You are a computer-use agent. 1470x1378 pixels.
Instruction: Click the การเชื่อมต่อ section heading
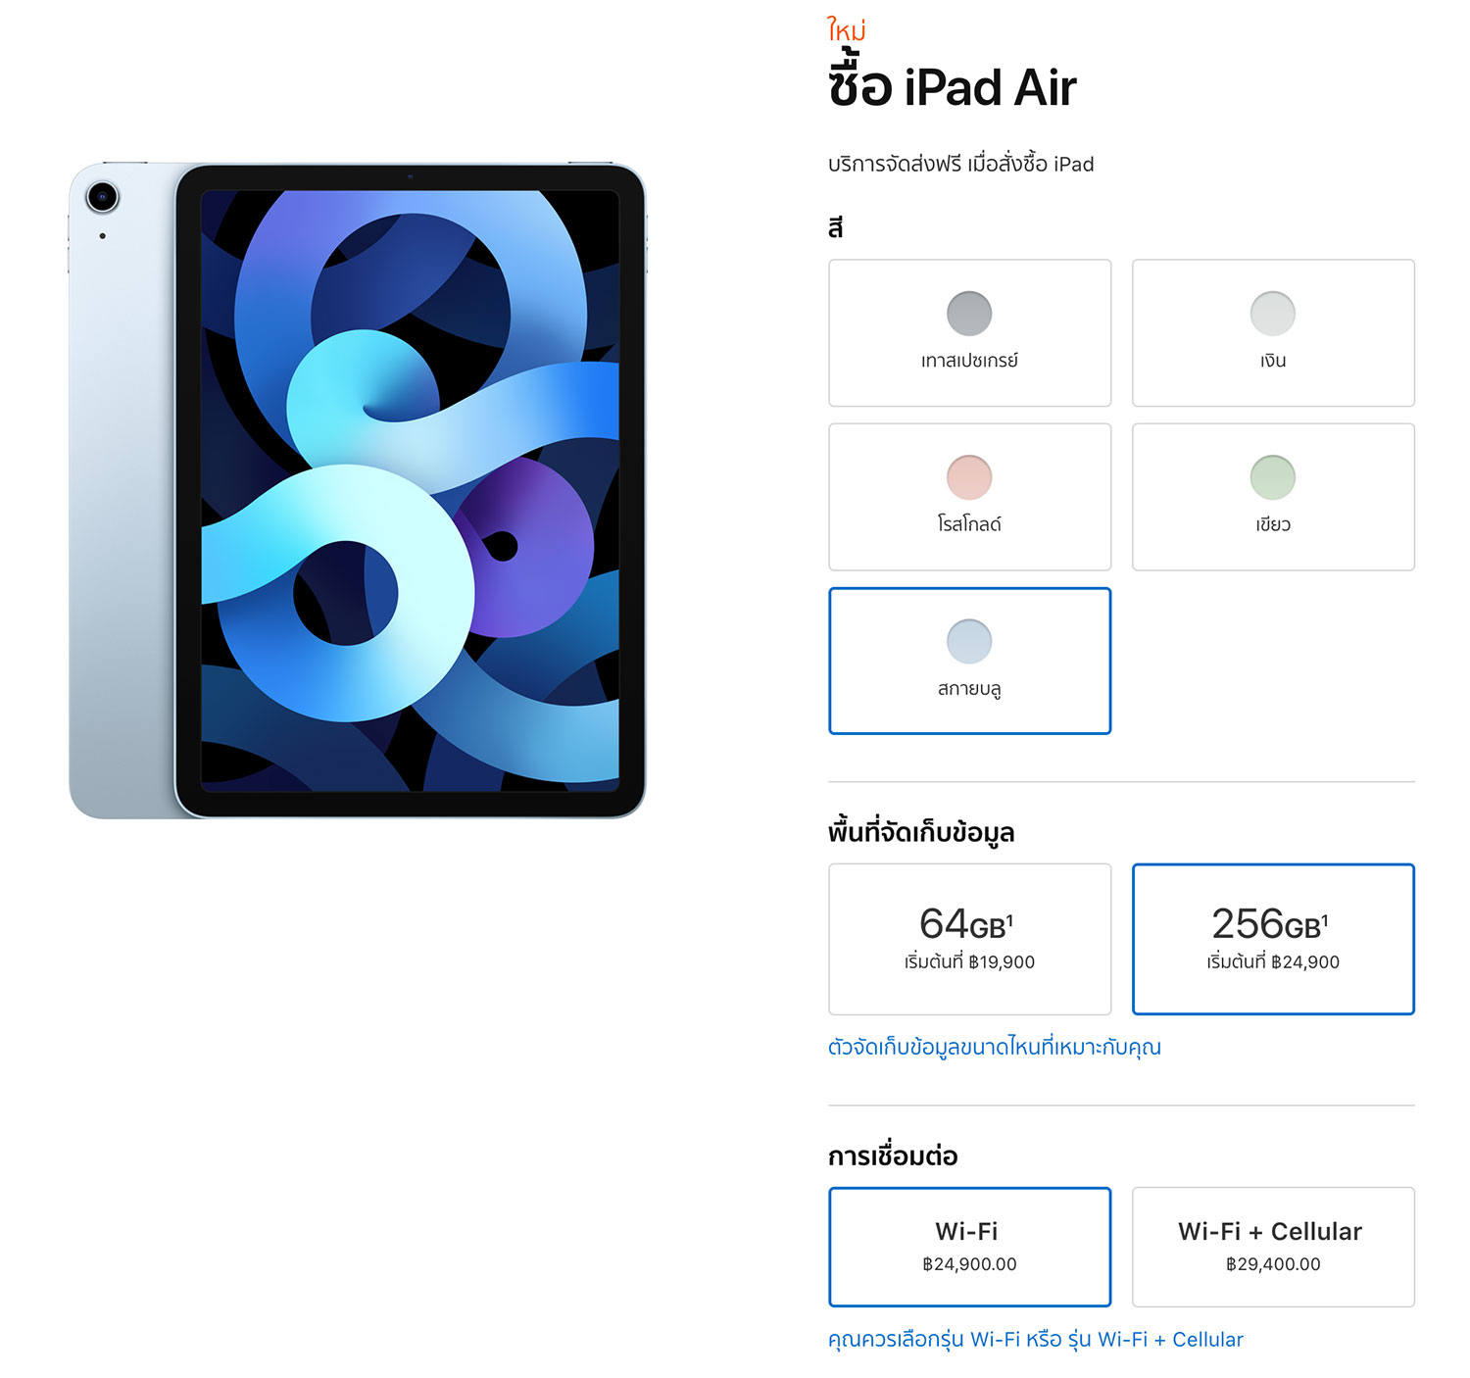coord(893,1156)
